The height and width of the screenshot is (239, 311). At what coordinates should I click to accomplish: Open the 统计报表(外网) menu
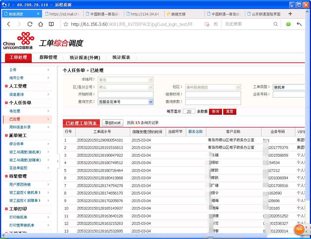(85, 58)
